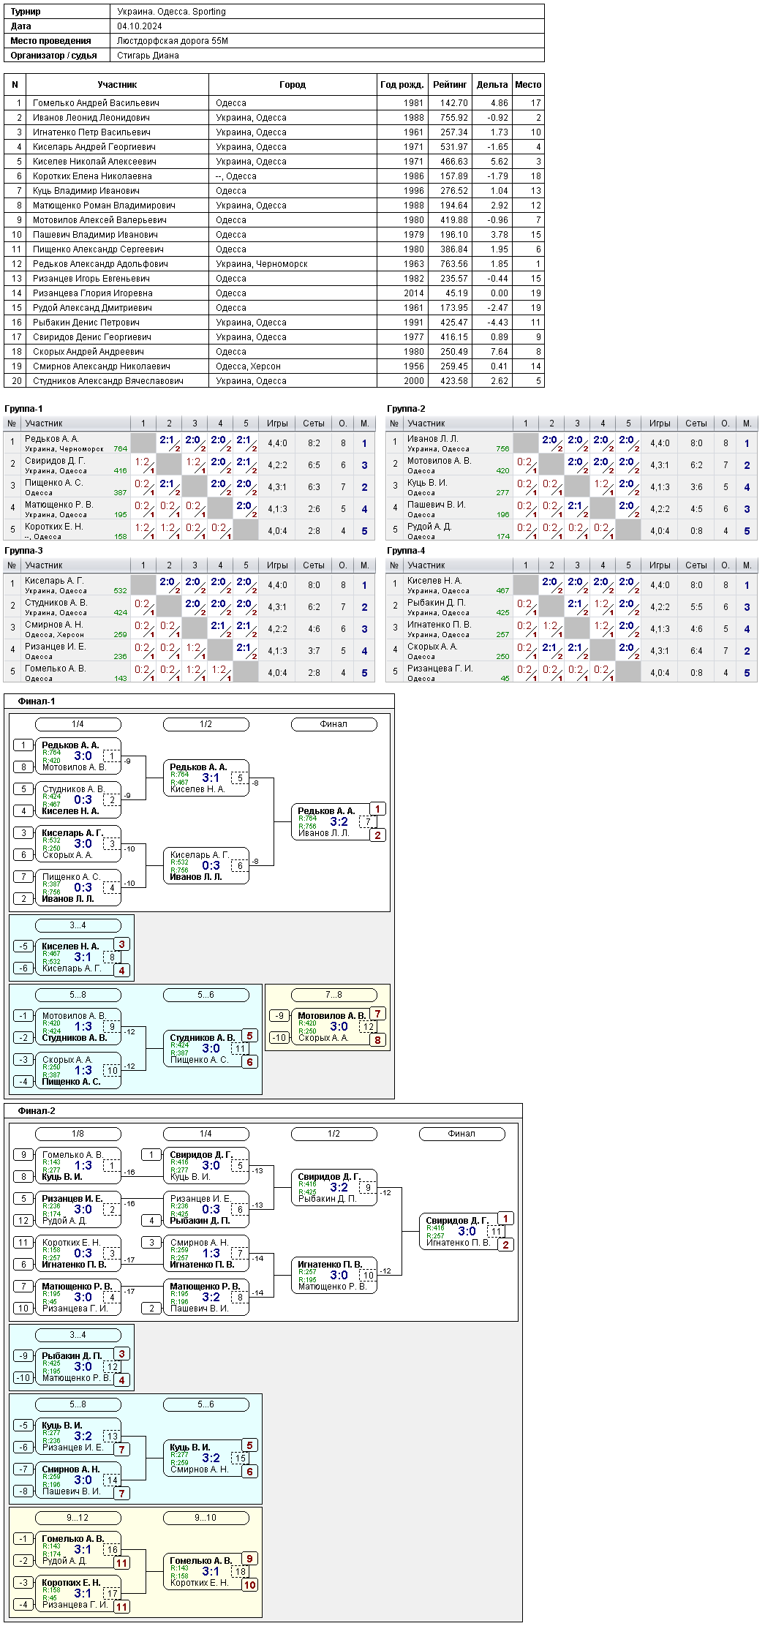Click the 3...4 placement label in Финал-1

click(78, 925)
